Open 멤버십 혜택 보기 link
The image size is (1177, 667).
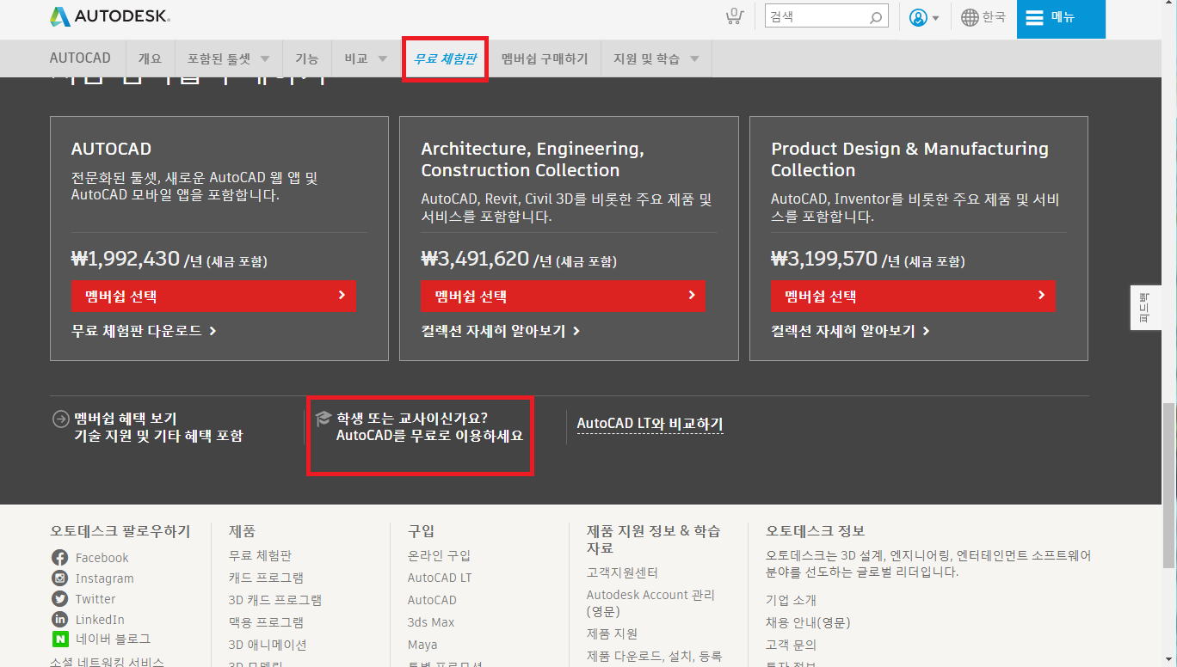(126, 419)
